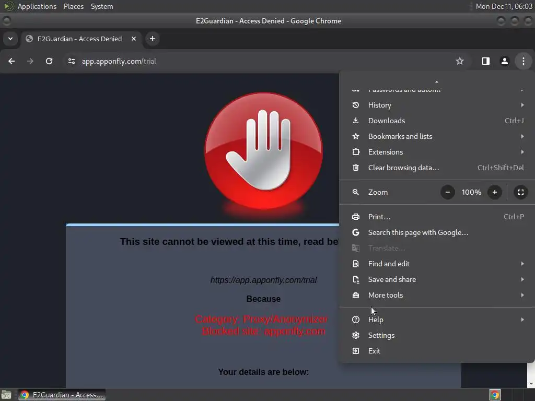Expand History submenu arrow

522,105
